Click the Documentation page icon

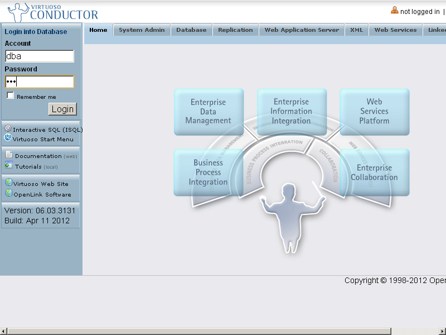tap(9, 155)
